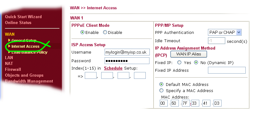Choose Yes for Fixed IP
The image size is (259, 117).
[x=179, y=63]
